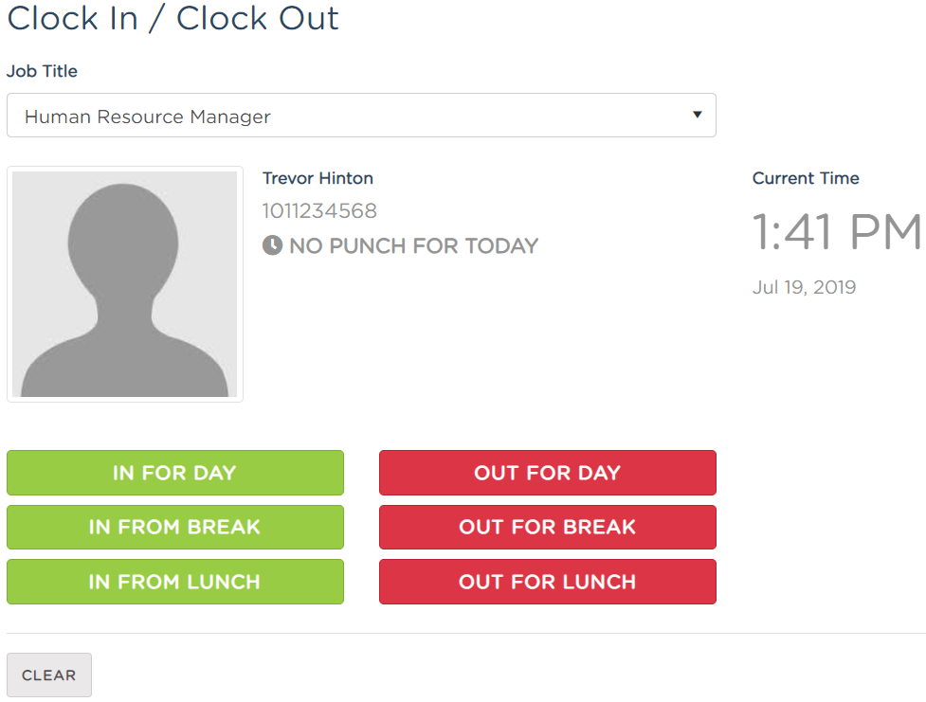Choose OUT FOR BREAK
The height and width of the screenshot is (702, 926).
(548, 528)
